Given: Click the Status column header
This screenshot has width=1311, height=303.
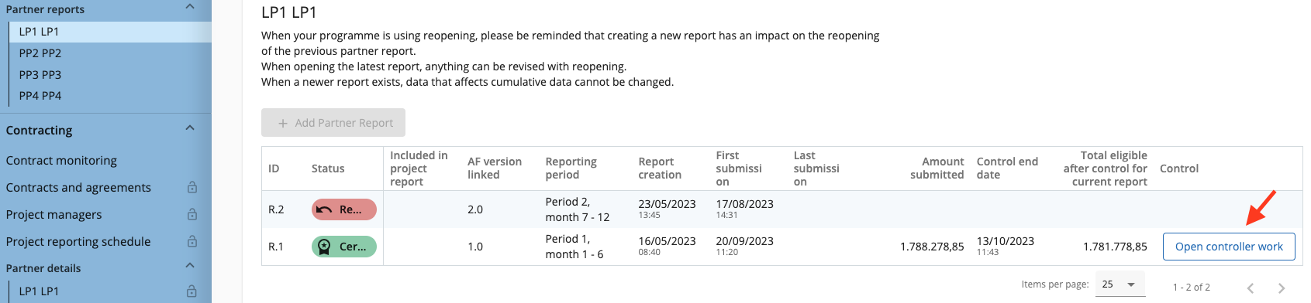Looking at the screenshot, I should [328, 169].
